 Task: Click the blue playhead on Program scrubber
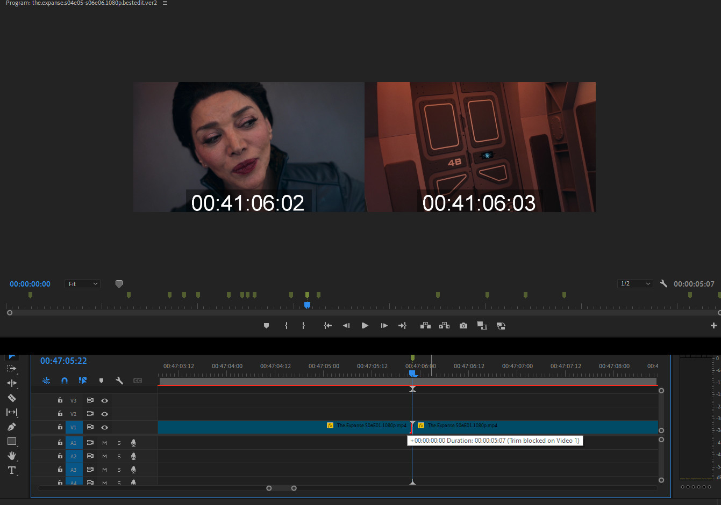[x=307, y=305]
